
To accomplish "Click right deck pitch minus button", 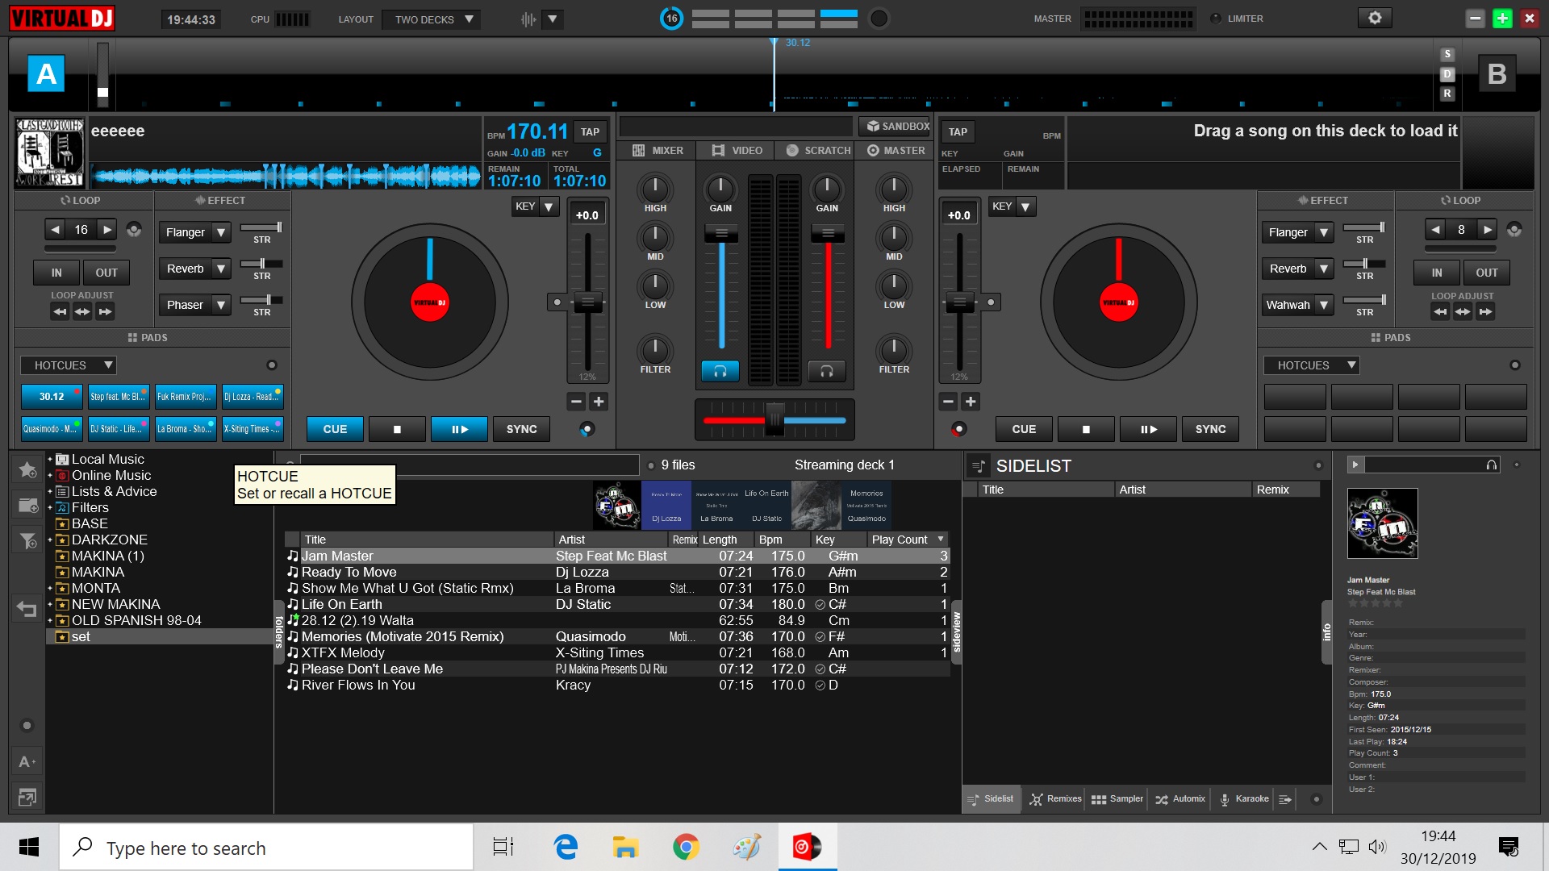I will coord(949,402).
